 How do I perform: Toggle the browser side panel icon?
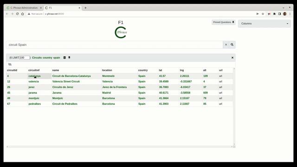tap(279, 14)
